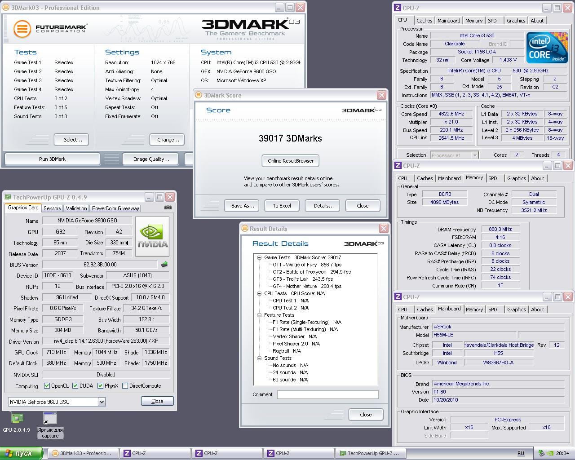The image size is (575, 460).
Task: Open the Processor #1 selection dropdown
Action: (474, 155)
